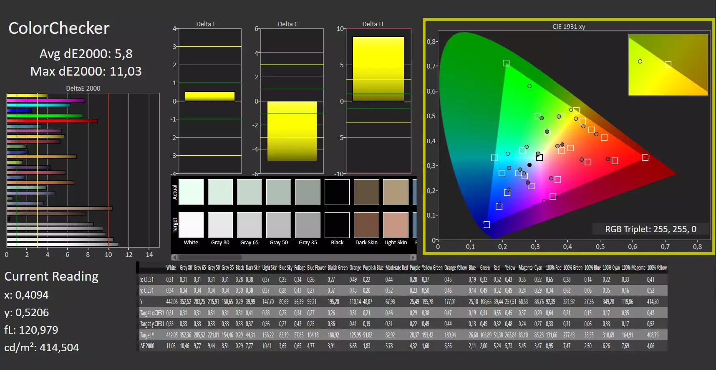
Task: Click the 100% Yellow column header in data table
Action: [657, 268]
